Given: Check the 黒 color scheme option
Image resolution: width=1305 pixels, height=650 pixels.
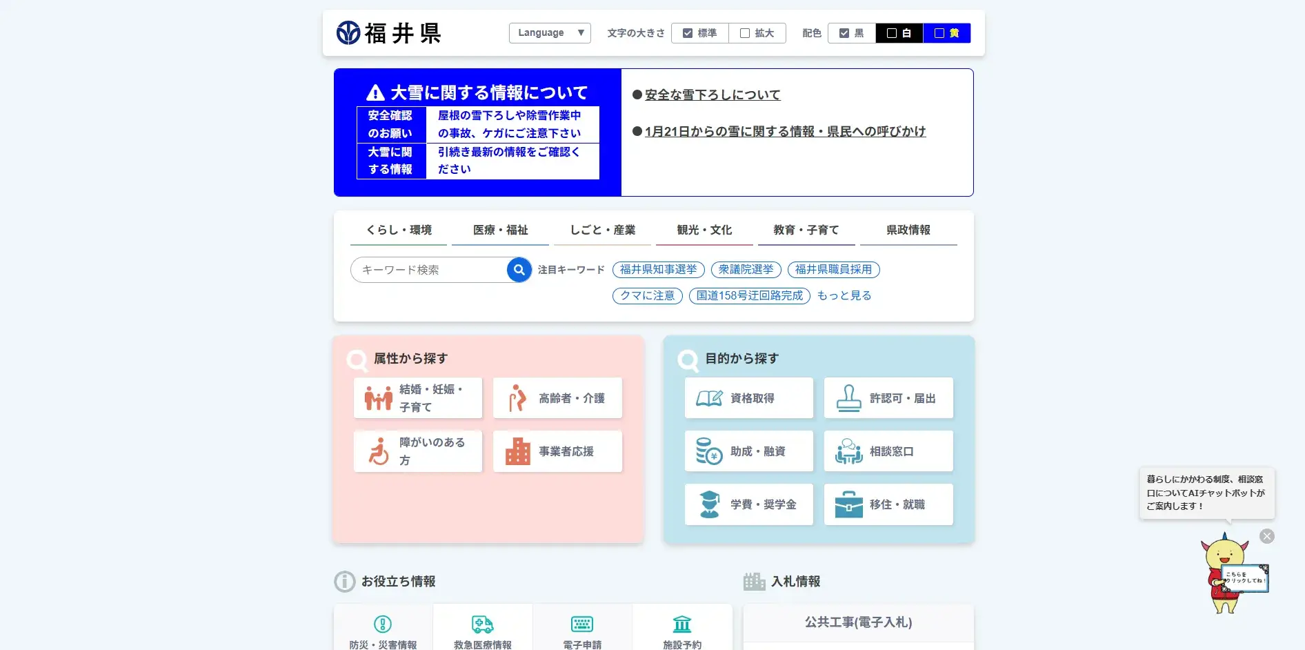Looking at the screenshot, I should (844, 33).
